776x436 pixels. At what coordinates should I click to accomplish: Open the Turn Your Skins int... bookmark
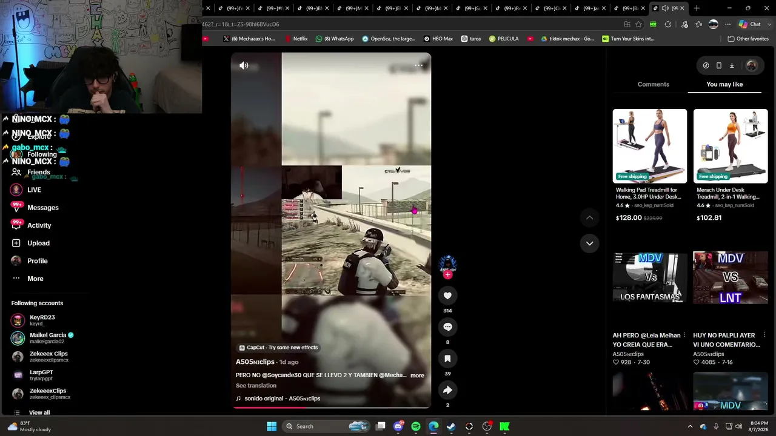pyautogui.click(x=628, y=39)
